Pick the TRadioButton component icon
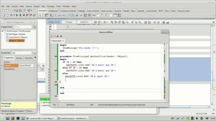216x121 pixels. pos(81,15)
